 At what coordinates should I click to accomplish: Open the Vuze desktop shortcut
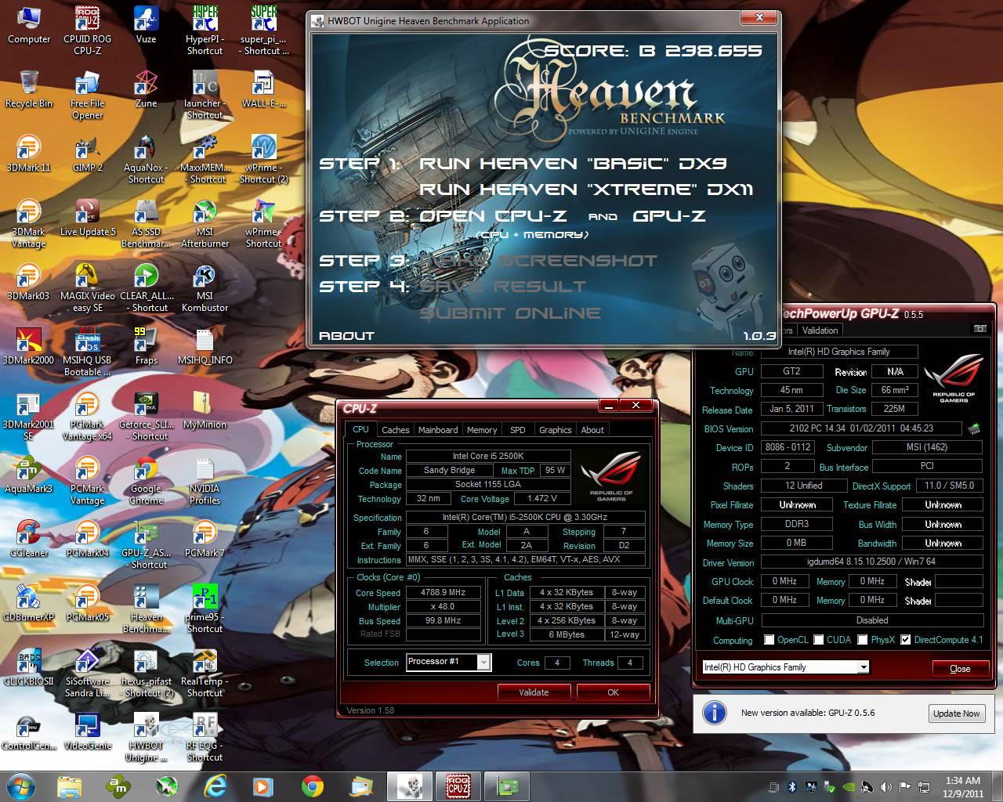tap(146, 26)
